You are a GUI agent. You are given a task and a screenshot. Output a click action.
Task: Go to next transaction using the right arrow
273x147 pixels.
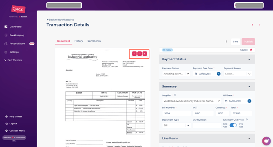coord(260,25)
